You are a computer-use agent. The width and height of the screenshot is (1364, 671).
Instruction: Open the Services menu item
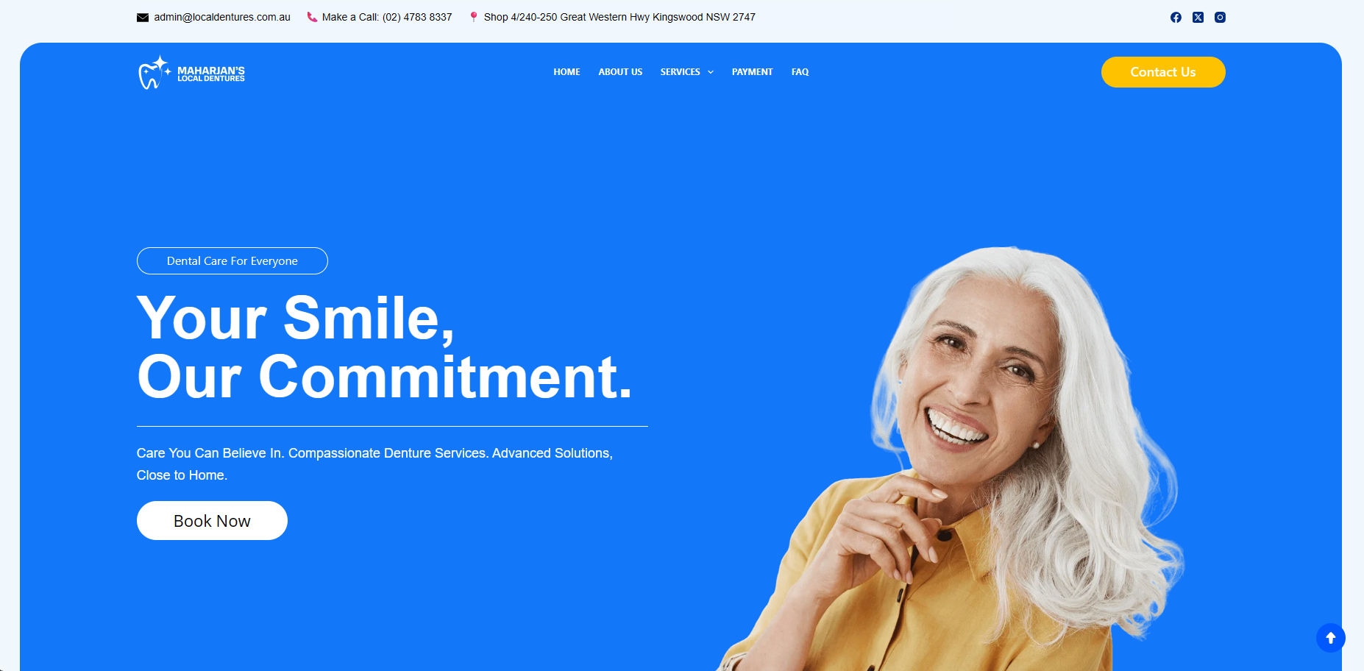pyautogui.click(x=680, y=72)
